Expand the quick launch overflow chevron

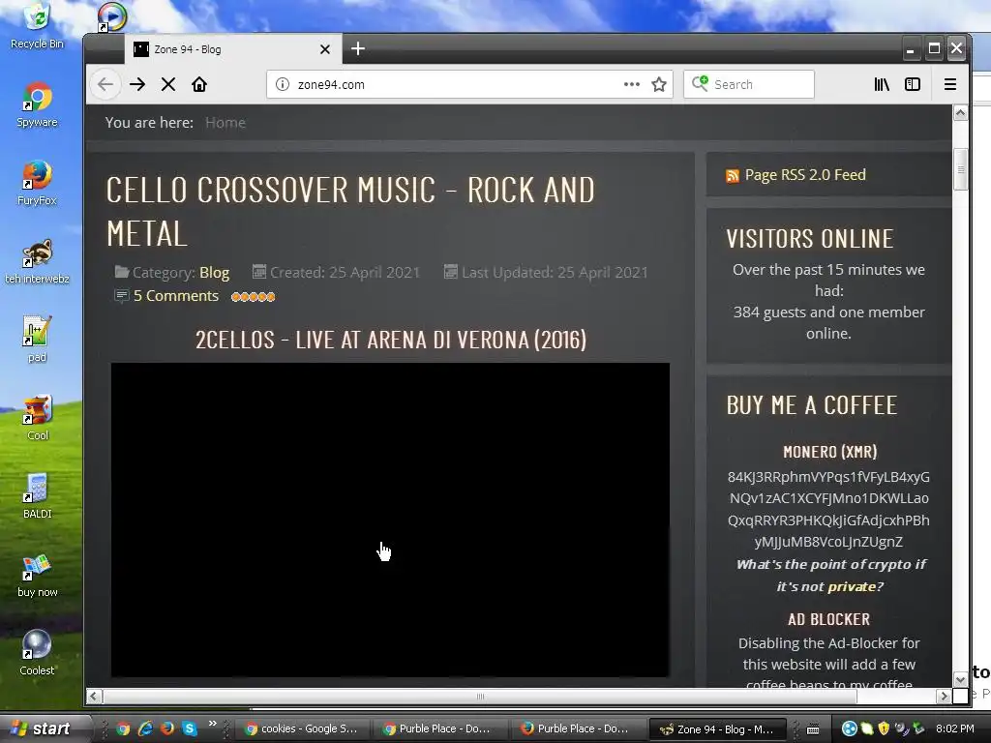pos(212,724)
